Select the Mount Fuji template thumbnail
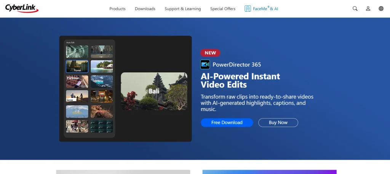The height and width of the screenshot is (174, 390). 77,111
